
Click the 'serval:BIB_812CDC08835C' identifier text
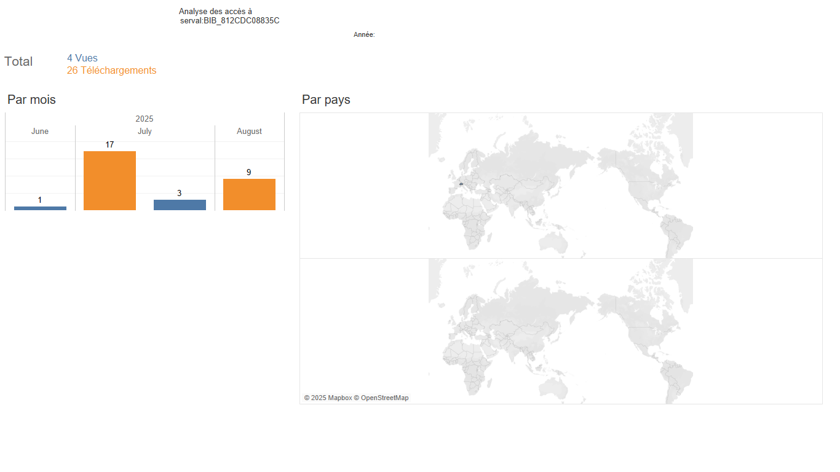click(230, 21)
